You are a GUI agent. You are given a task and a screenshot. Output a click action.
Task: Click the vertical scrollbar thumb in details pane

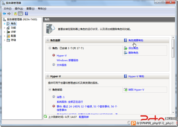(x=173, y=48)
